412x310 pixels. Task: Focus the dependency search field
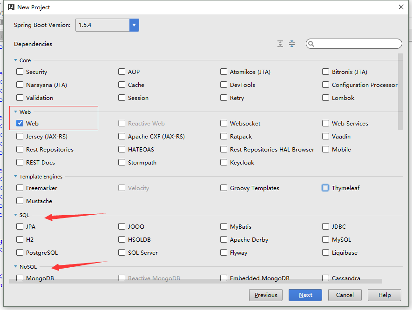[x=354, y=44]
